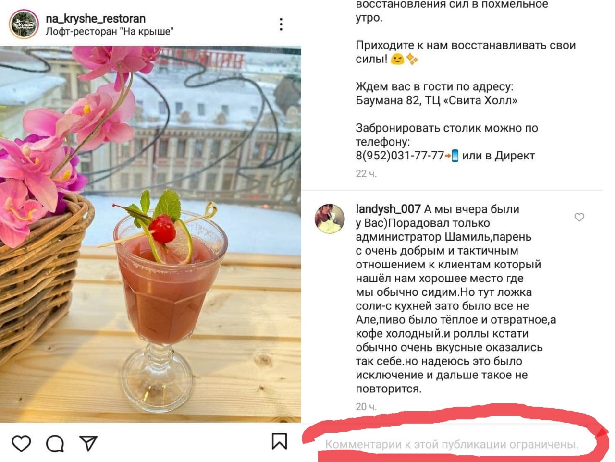Like the landysh_007 comment heart
615x462 pixels.
click(x=579, y=217)
